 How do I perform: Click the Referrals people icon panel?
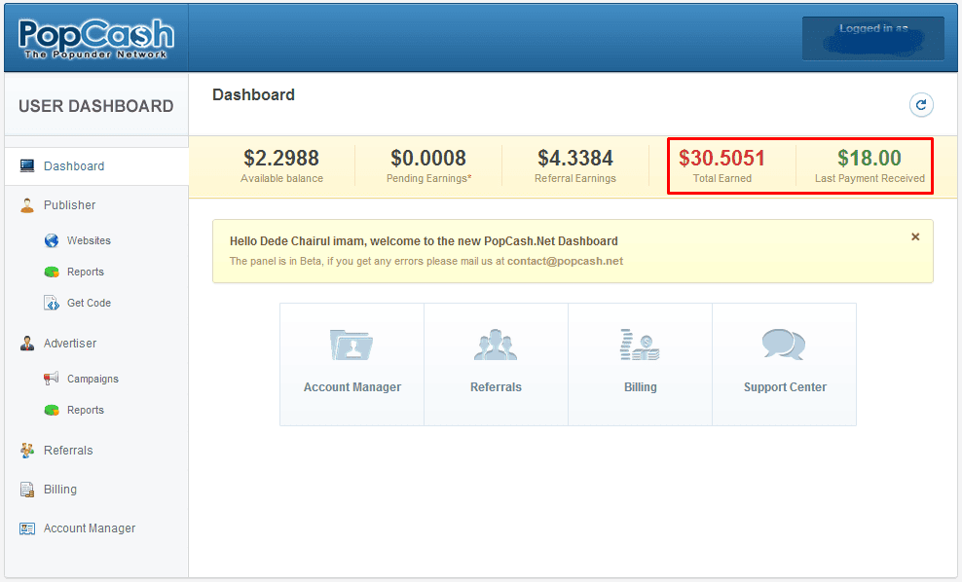click(x=496, y=345)
